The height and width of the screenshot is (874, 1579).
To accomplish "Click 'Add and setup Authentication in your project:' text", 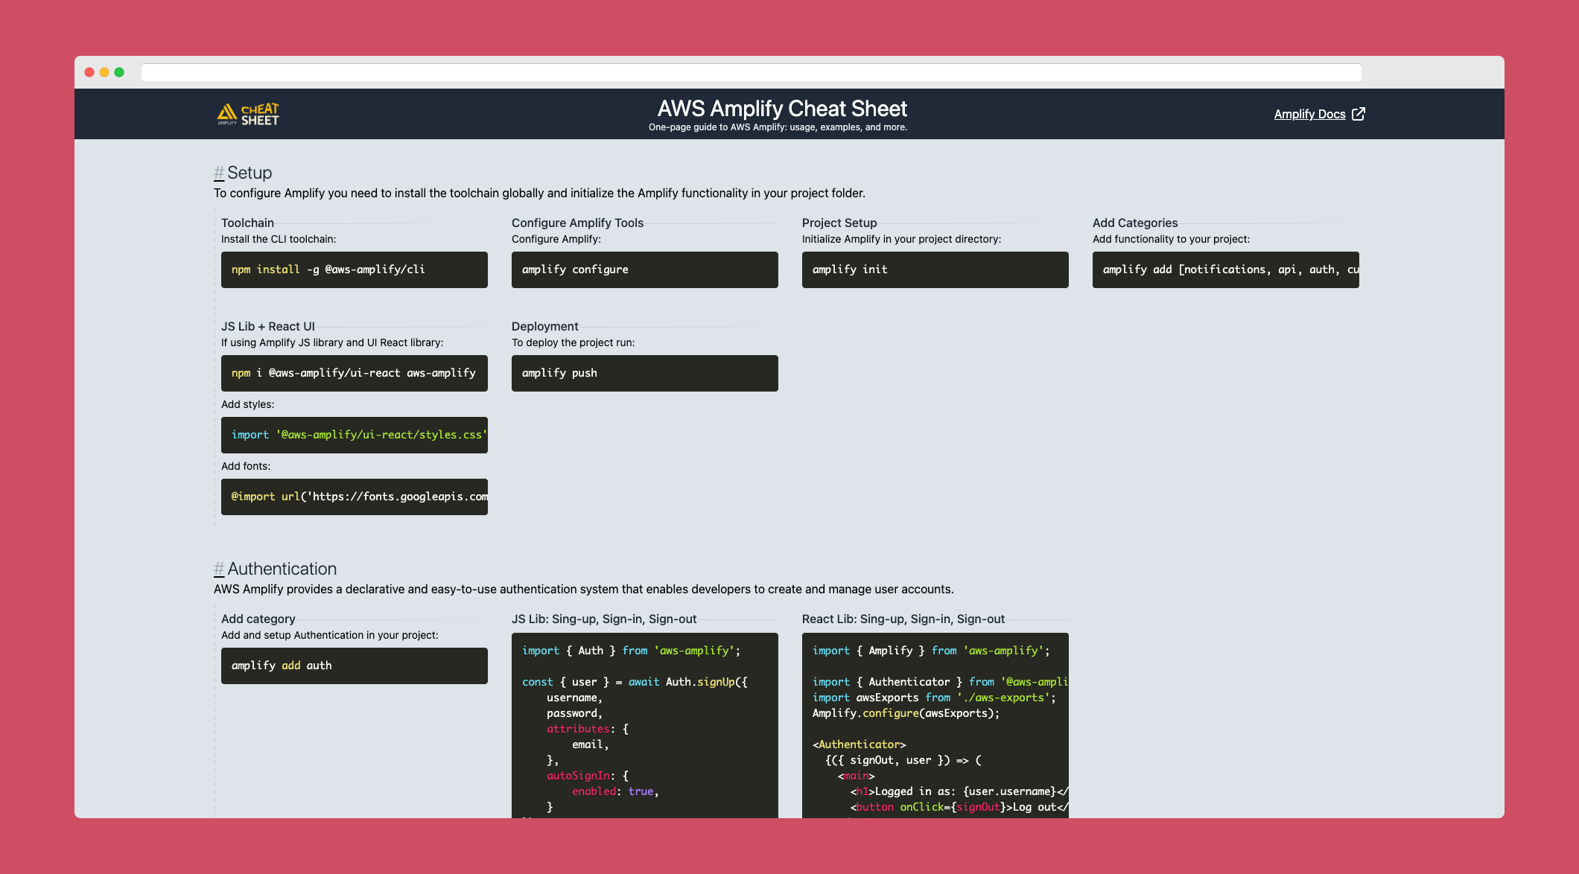I will [x=330, y=635].
